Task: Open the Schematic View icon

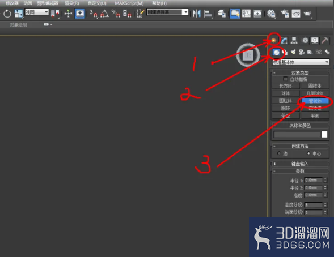Action: [257, 14]
